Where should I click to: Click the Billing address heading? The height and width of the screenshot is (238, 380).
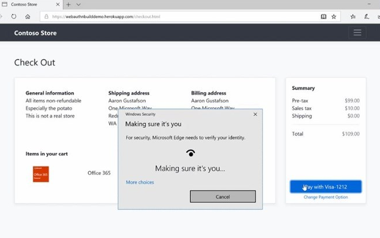pos(208,93)
